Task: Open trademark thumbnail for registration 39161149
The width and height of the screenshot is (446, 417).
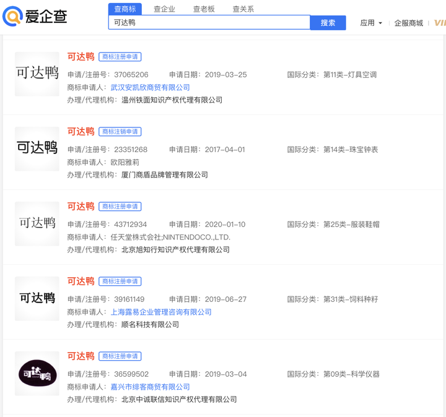Action: (37, 299)
